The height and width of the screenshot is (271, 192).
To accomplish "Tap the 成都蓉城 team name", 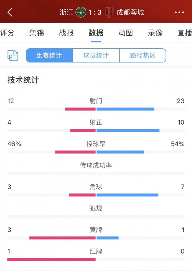I will click(x=130, y=12).
